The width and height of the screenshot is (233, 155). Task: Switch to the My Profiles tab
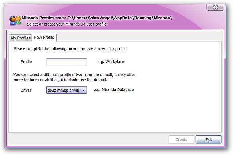point(20,38)
